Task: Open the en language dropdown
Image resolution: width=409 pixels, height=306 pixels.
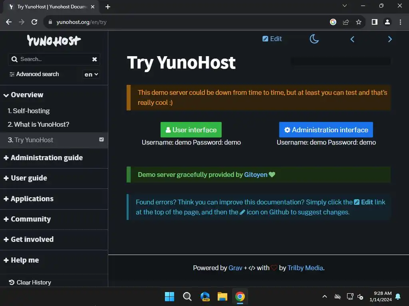Action: (x=91, y=75)
